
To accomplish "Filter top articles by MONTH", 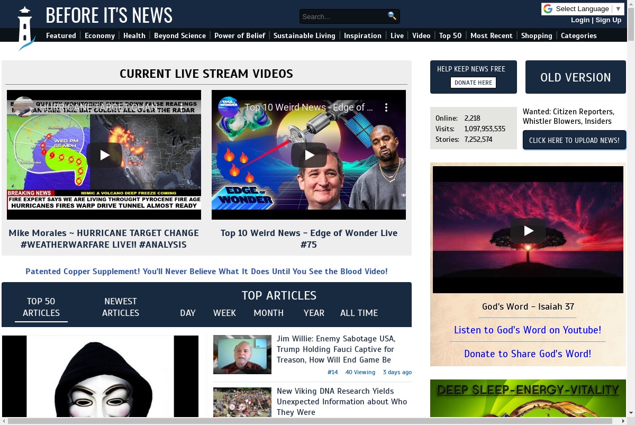I will coord(268,313).
